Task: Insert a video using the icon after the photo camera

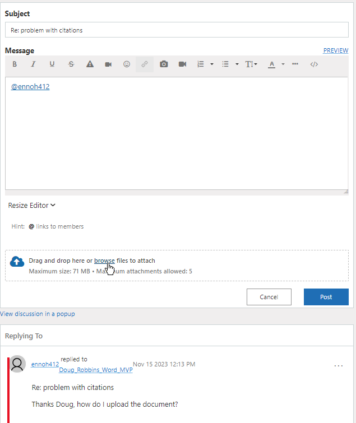Action: click(x=182, y=64)
